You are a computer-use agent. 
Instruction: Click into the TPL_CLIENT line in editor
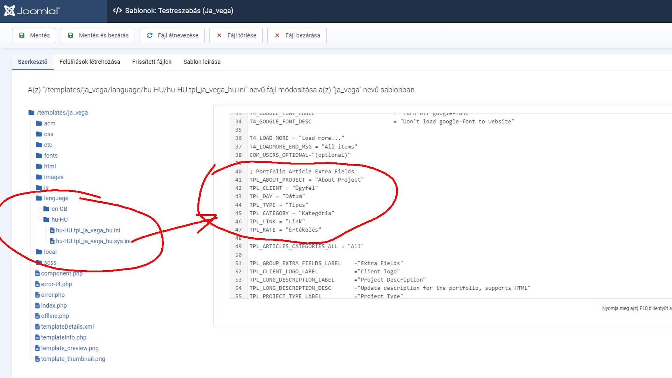pyautogui.click(x=283, y=188)
